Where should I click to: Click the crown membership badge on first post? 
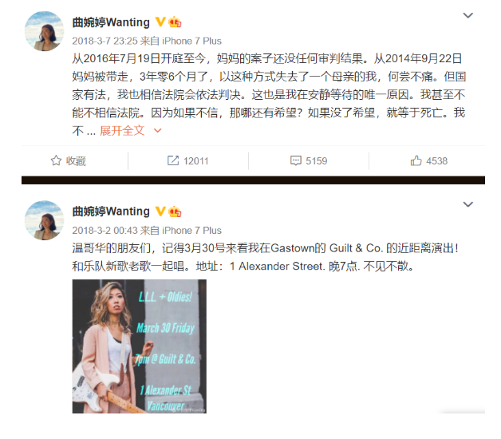click(175, 22)
